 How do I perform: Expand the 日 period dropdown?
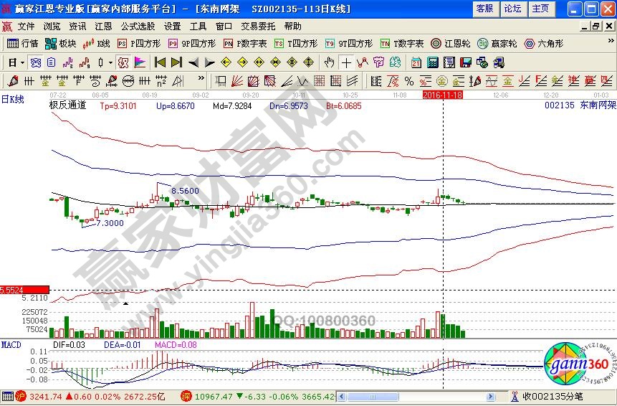(x=15, y=62)
